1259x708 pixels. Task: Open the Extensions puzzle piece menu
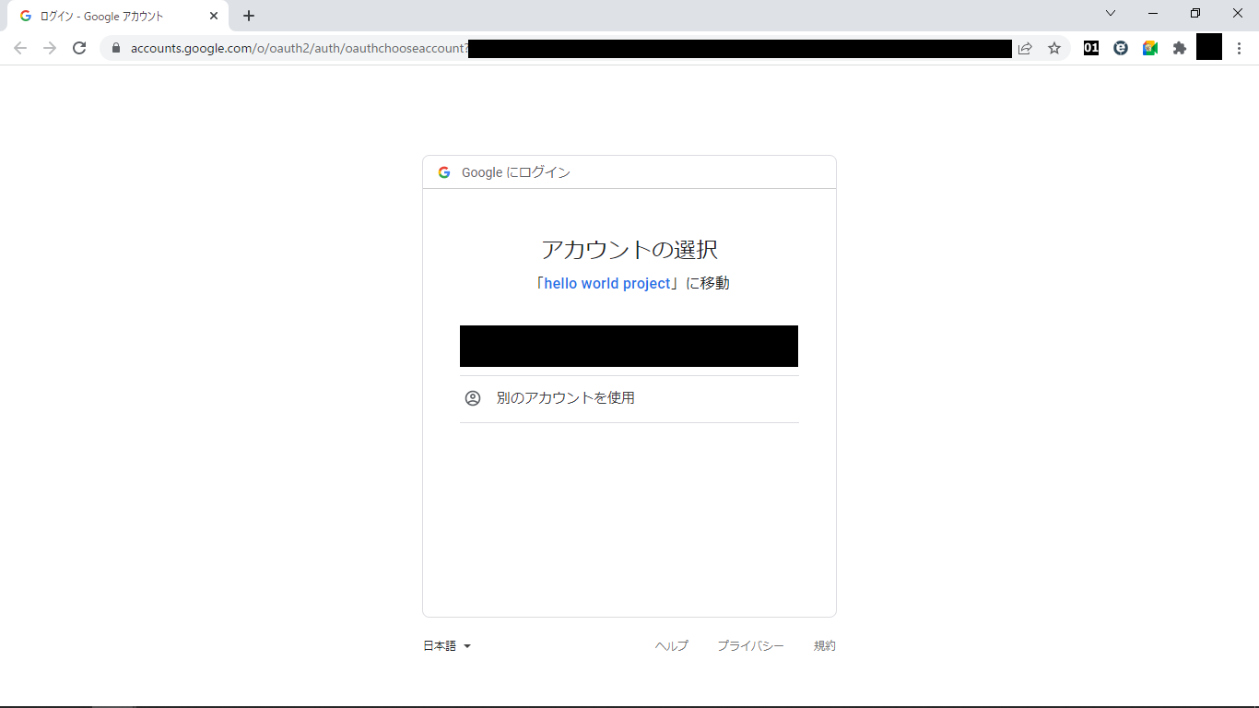coord(1180,48)
